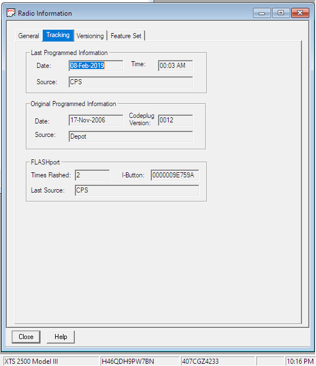This screenshot has height=366, width=316.
Task: Click FLASHport Last Source field
Action: (x=137, y=190)
